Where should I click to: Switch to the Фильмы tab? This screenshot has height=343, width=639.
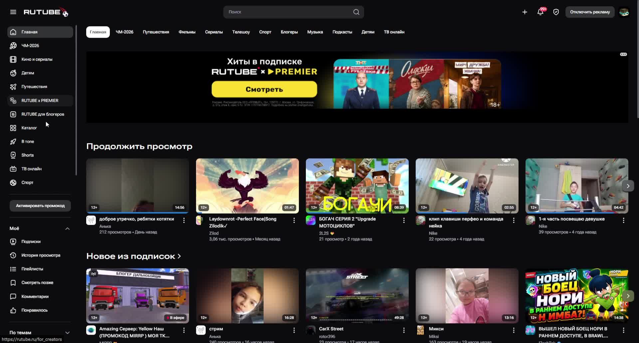pos(187,32)
